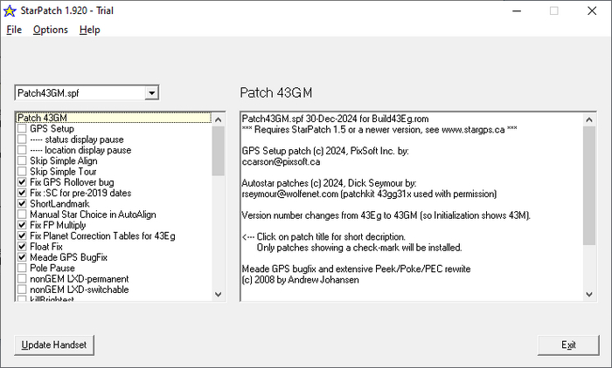612x368 pixels.
Task: Expand the Patch43GM.spf dropdown arrow
Action: pos(152,93)
